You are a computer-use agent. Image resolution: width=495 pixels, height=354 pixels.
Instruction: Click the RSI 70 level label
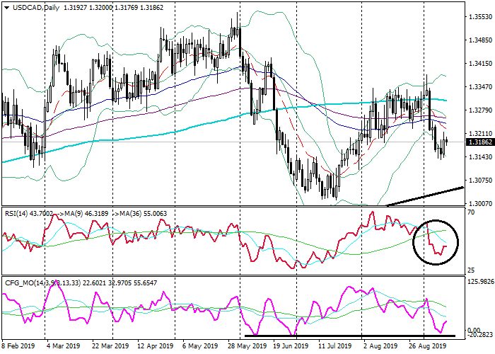470,212
